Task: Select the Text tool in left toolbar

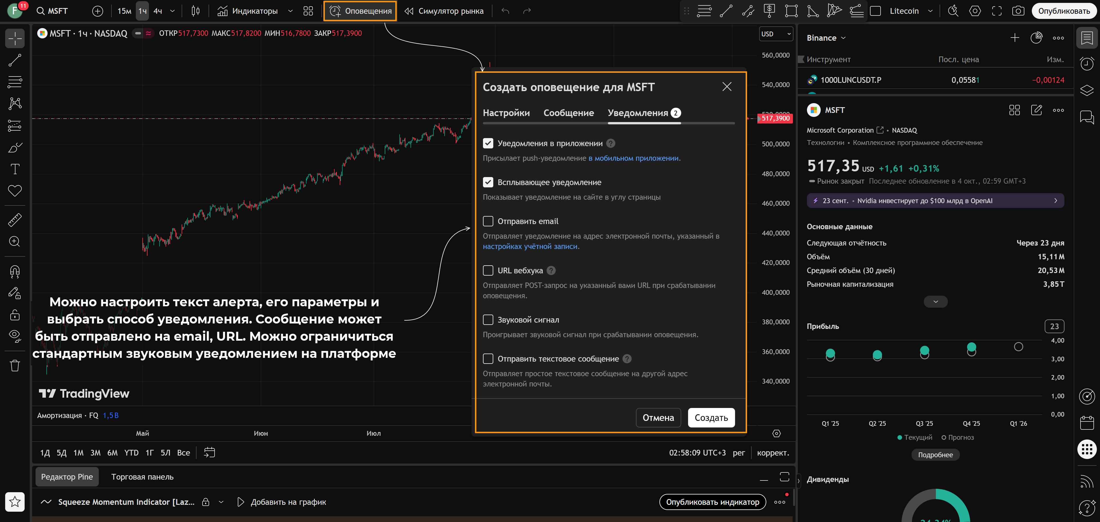Action: click(x=15, y=169)
